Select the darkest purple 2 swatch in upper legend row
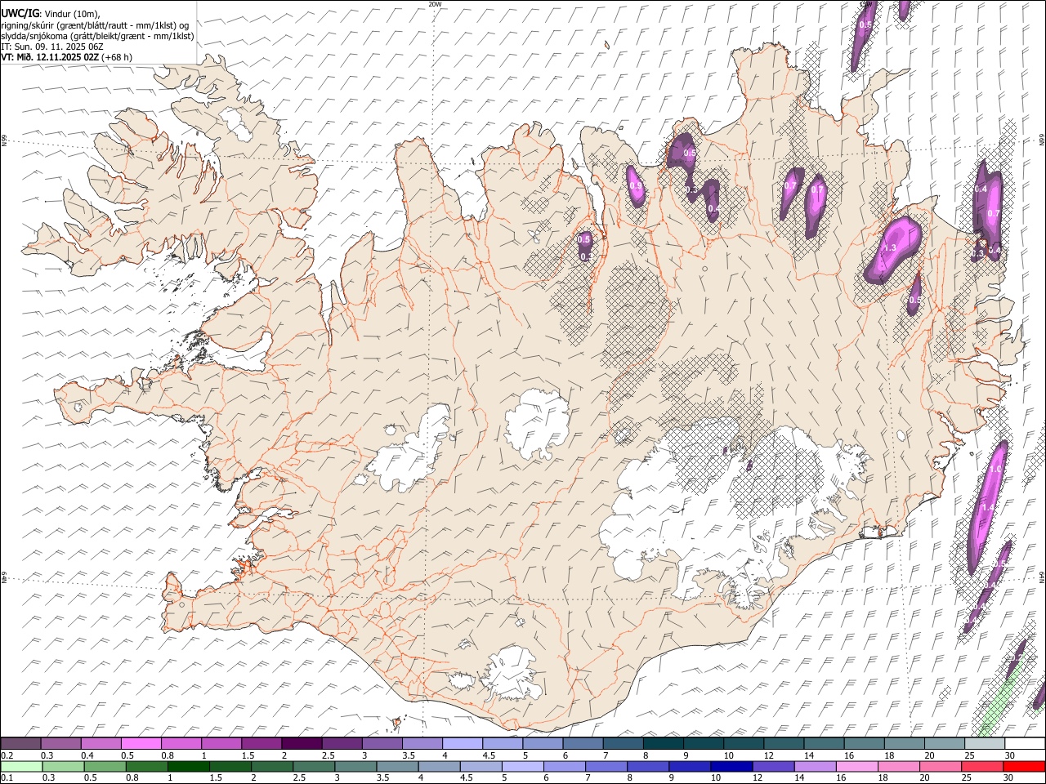Viewport: 1046px width, 784px height. click(302, 744)
